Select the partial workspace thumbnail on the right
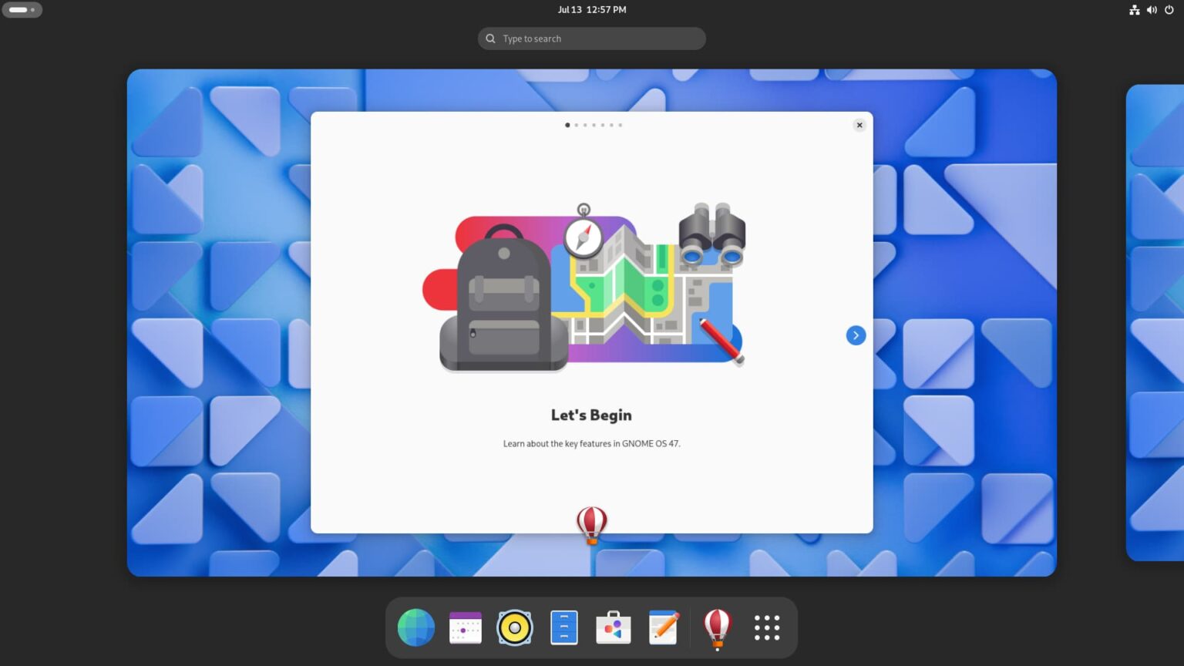 [x=1156, y=322]
